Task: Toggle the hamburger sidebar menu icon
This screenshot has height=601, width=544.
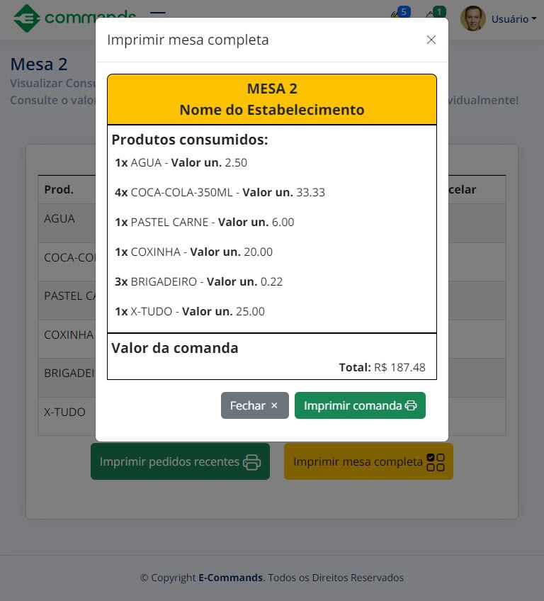Action: [158, 13]
